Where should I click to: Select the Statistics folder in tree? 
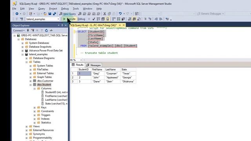(x=46, y=123)
